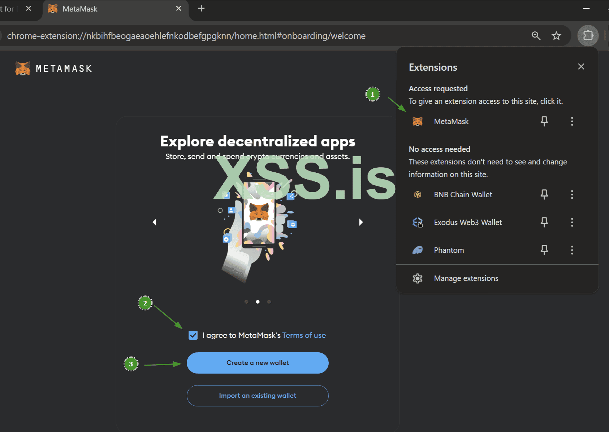The width and height of the screenshot is (609, 432).
Task: Select BNB Chain Wallet extension entry
Action: point(463,195)
